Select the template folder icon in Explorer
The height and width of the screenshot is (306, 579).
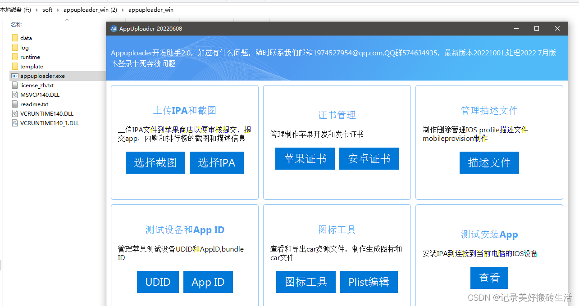click(15, 67)
